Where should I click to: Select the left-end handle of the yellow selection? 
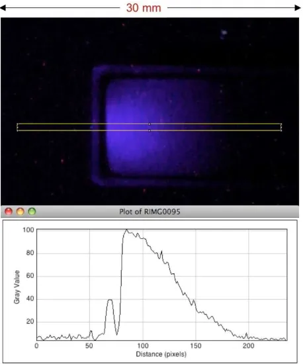(17, 127)
